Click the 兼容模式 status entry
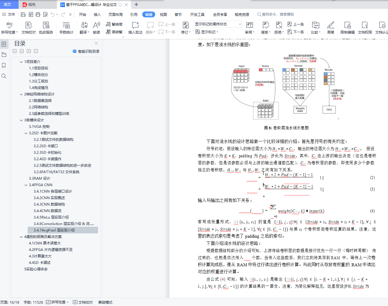The height and width of the screenshot is (306, 388). pyautogui.click(x=105, y=302)
